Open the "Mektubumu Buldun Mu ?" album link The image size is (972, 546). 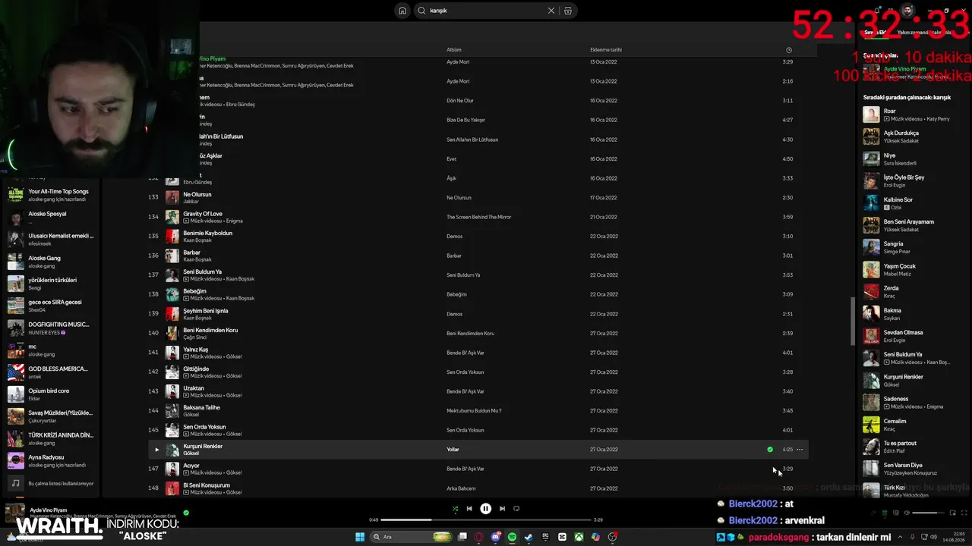474,411
